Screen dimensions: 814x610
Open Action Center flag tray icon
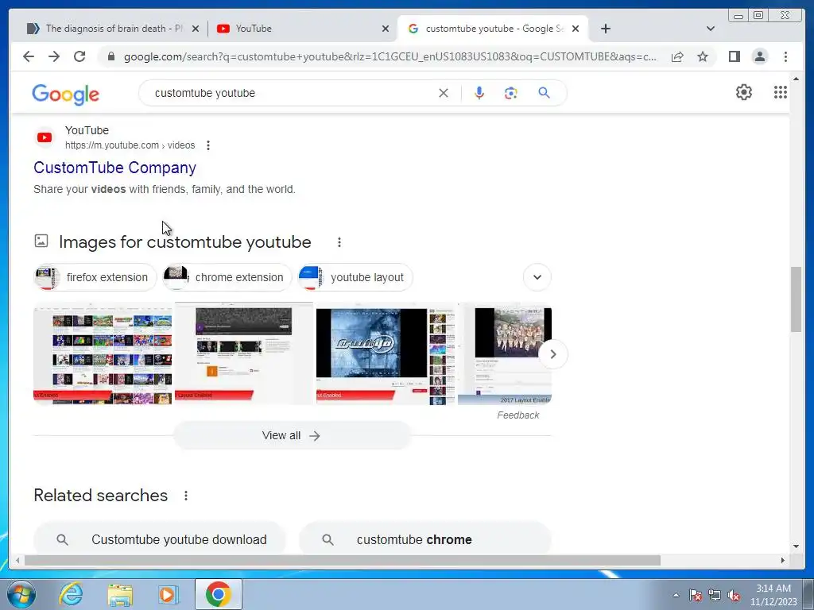(695, 596)
